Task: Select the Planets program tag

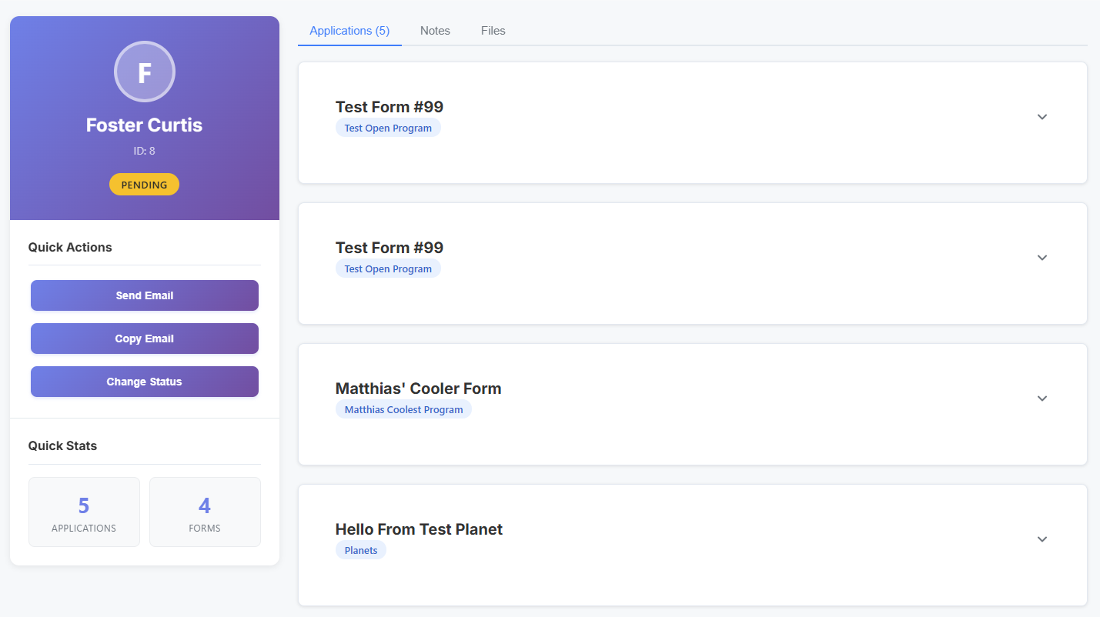Action: point(361,550)
